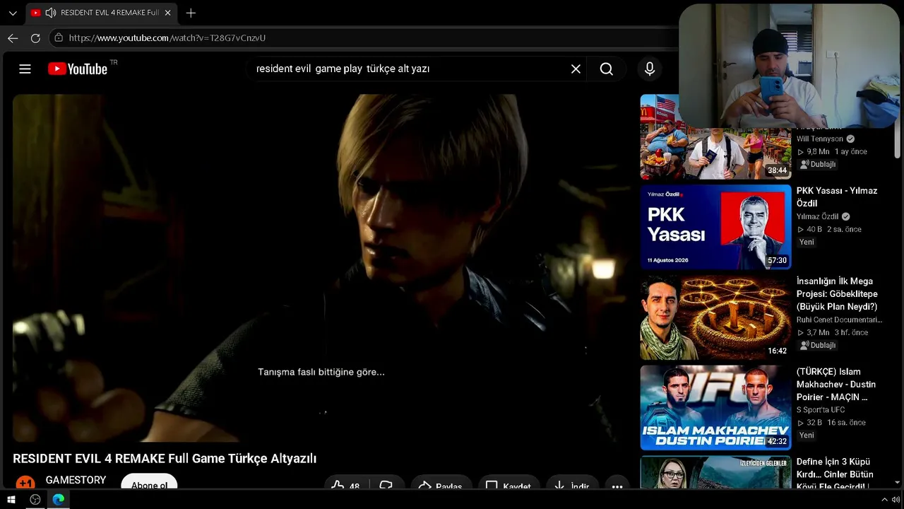Clear the search query with the X
This screenshot has height=509, width=904.
pos(576,69)
